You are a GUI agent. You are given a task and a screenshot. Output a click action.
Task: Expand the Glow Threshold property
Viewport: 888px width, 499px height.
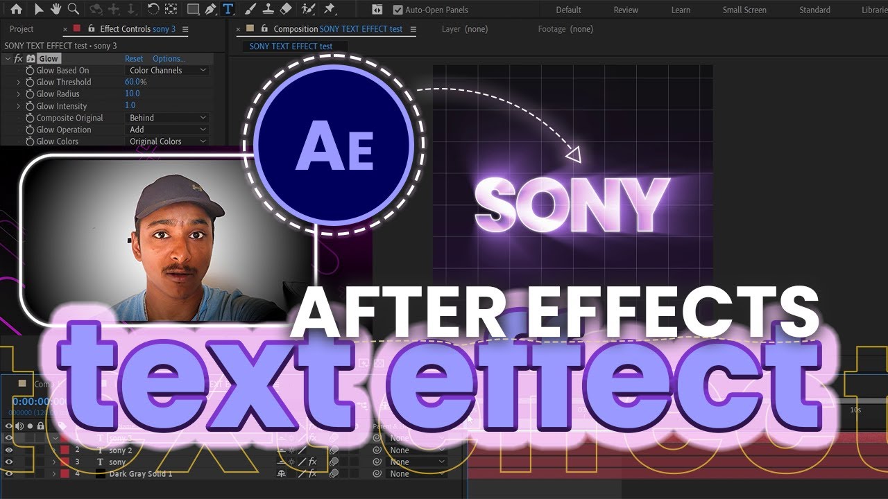coord(19,82)
